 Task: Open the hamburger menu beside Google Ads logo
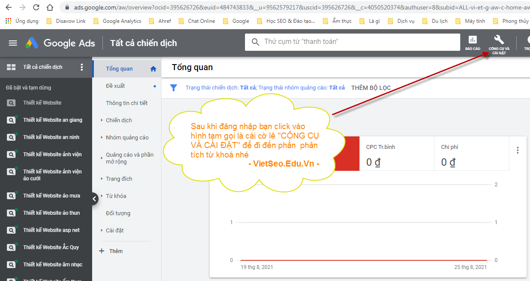point(12,43)
